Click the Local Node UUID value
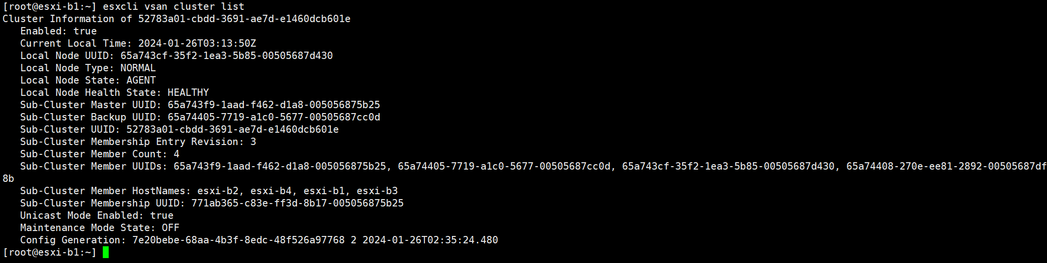This screenshot has height=263, width=1047. click(x=227, y=56)
